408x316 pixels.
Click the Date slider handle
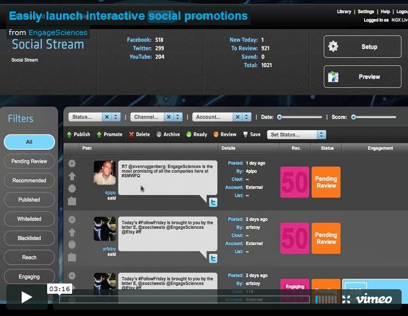(279, 117)
